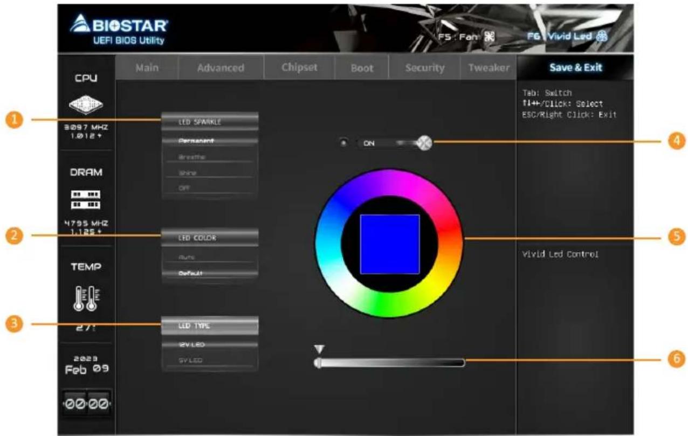Switch to the Tweaker tab
The width and height of the screenshot is (688, 436).
pos(488,68)
